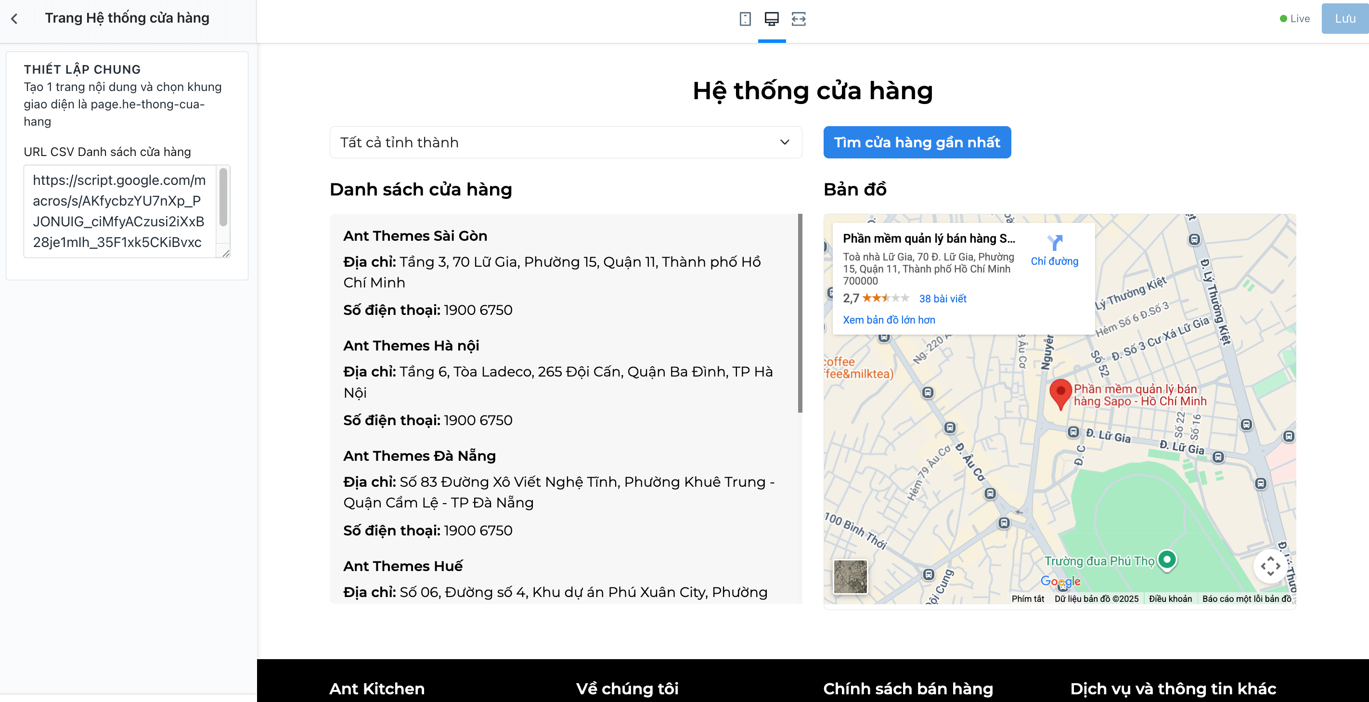Screen dimensions: 1369x702
Task: Click the Lưu save button
Action: (x=1345, y=19)
